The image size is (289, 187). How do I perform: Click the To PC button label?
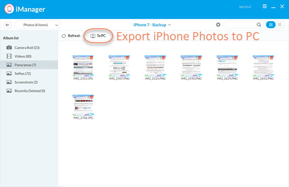coord(101,36)
